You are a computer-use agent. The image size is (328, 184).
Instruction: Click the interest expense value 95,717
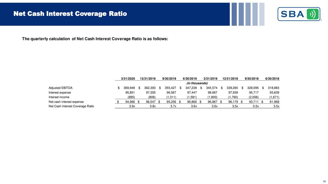coord(254,93)
